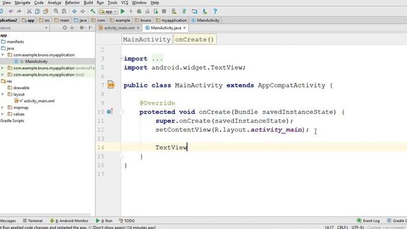Image resolution: width=407 pixels, height=229 pixels.
Task: Expand the folded import block on line 3
Action: [120, 59]
